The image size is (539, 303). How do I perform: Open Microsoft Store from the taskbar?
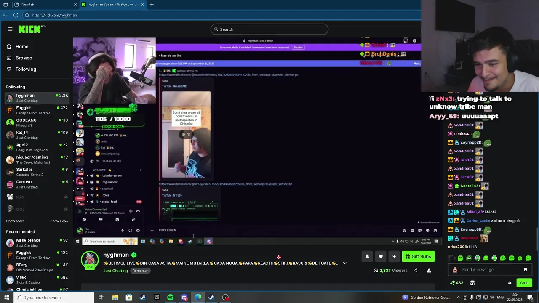pyautogui.click(x=129, y=298)
